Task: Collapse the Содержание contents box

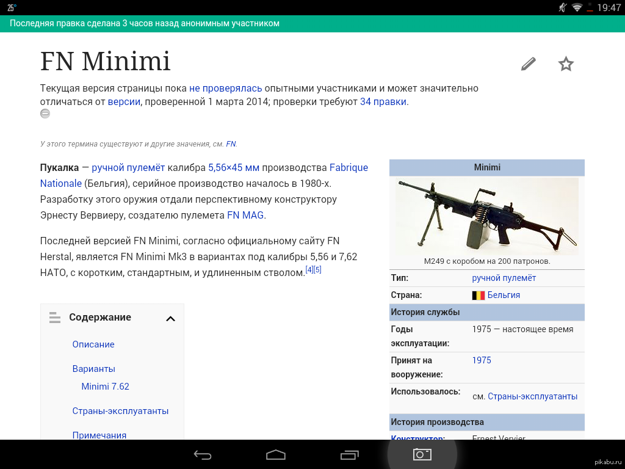Action: point(171,318)
